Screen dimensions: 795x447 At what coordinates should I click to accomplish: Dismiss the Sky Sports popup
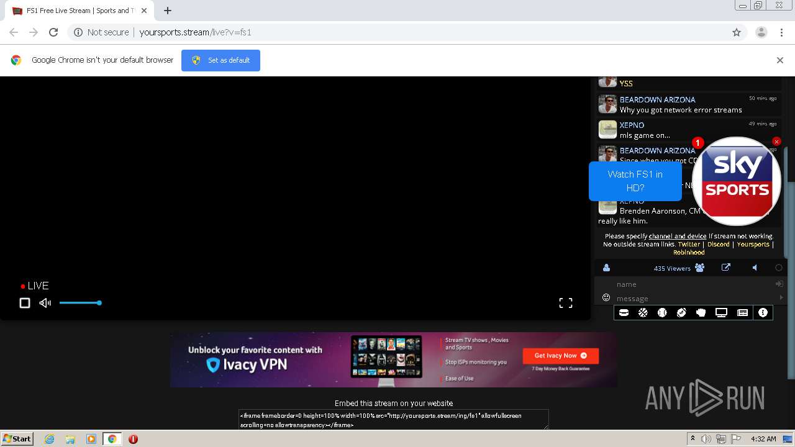click(x=776, y=142)
